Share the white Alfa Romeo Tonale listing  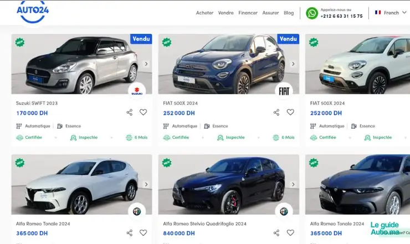[x=130, y=233]
